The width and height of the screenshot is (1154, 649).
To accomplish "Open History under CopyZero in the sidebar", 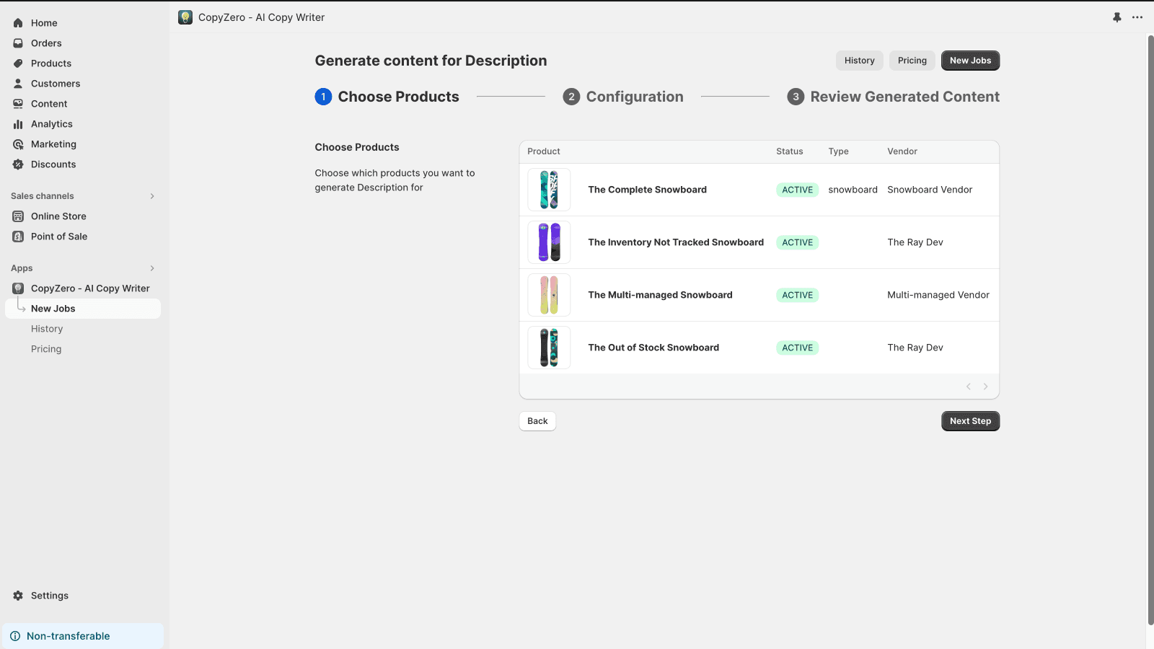I will [x=47, y=329].
